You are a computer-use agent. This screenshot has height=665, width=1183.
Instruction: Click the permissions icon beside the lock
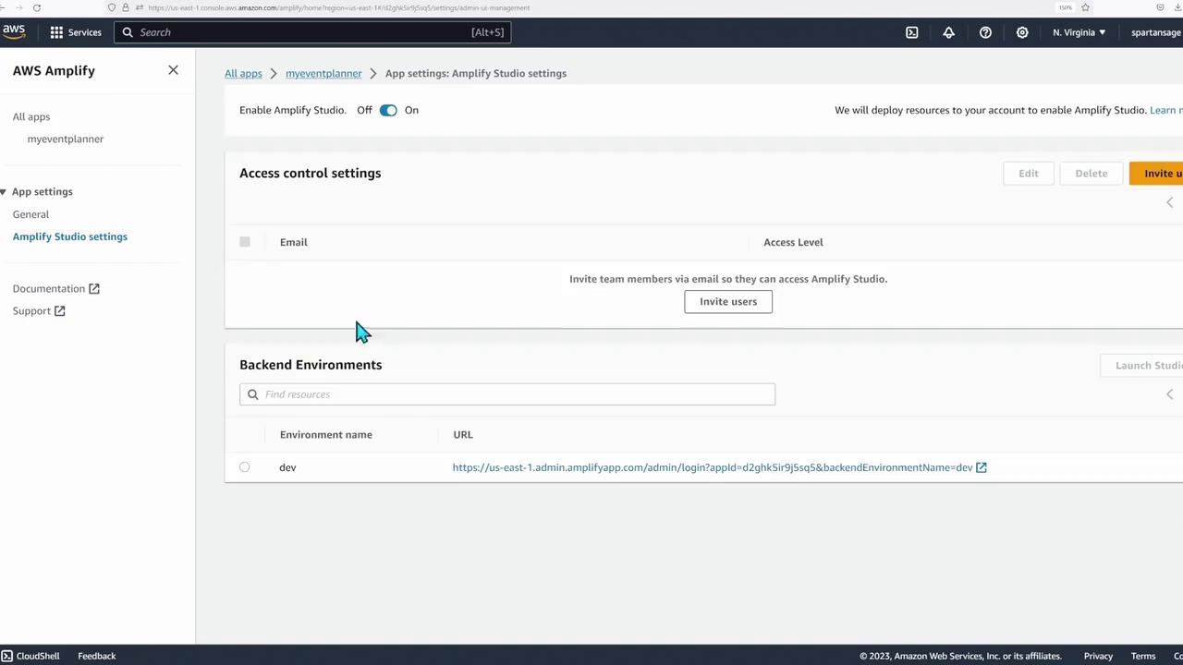coord(139,7)
